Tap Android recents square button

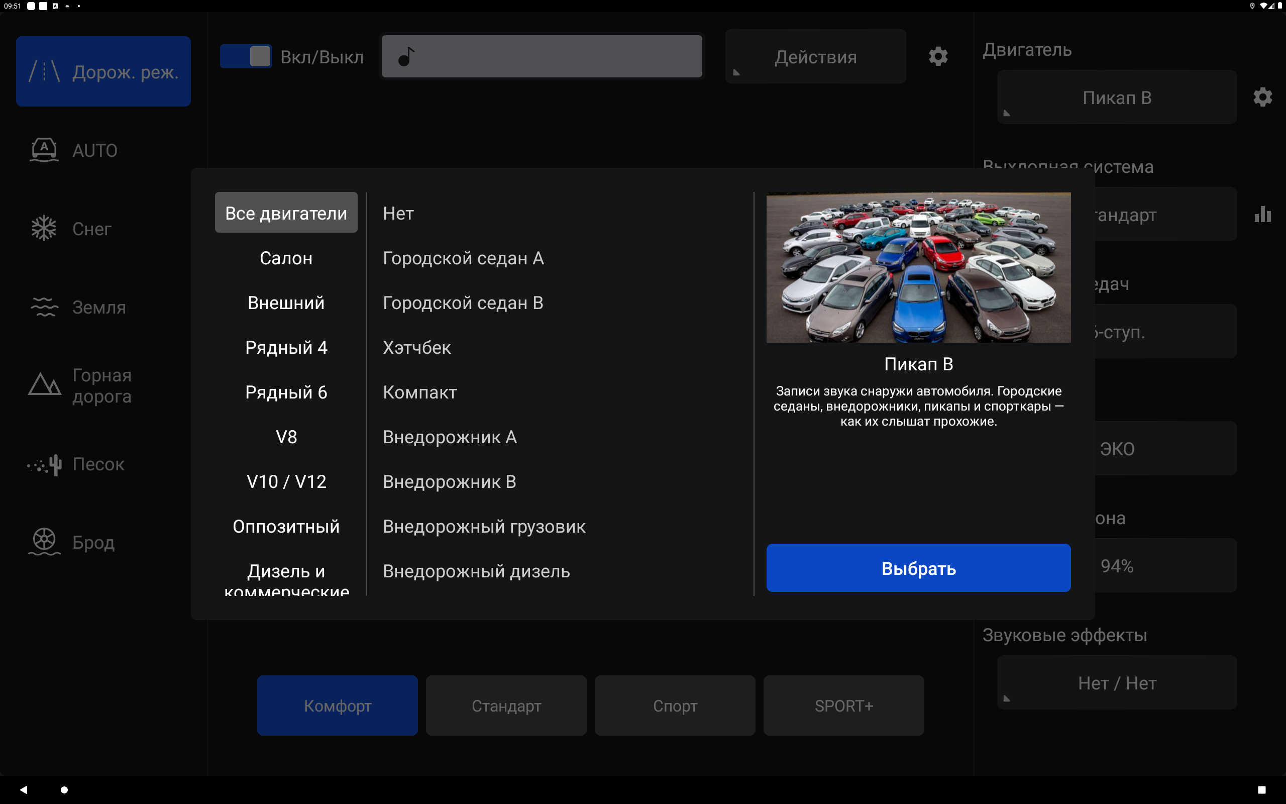[1261, 789]
